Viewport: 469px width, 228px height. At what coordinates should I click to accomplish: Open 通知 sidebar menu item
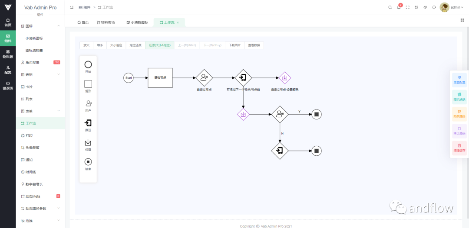tap(40, 160)
